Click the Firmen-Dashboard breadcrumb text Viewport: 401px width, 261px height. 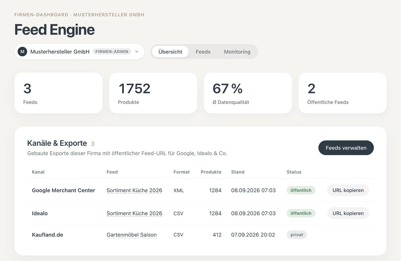(41, 15)
